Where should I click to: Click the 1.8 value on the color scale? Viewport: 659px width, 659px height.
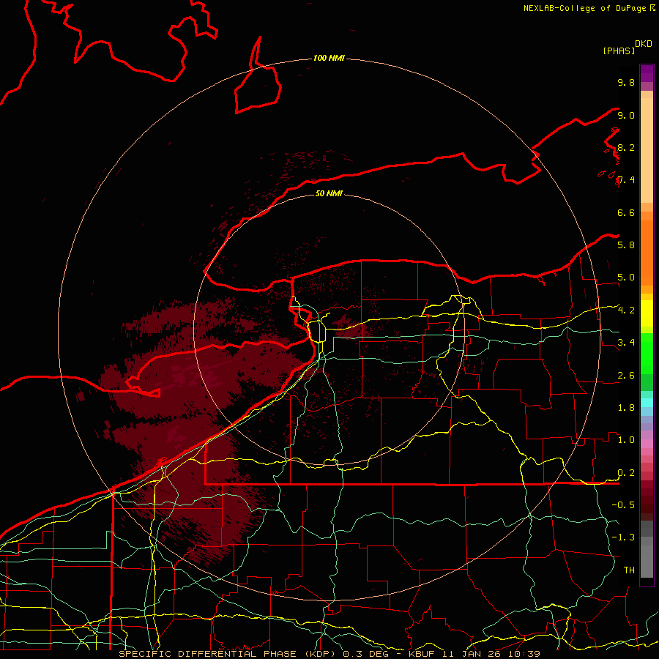pos(626,408)
